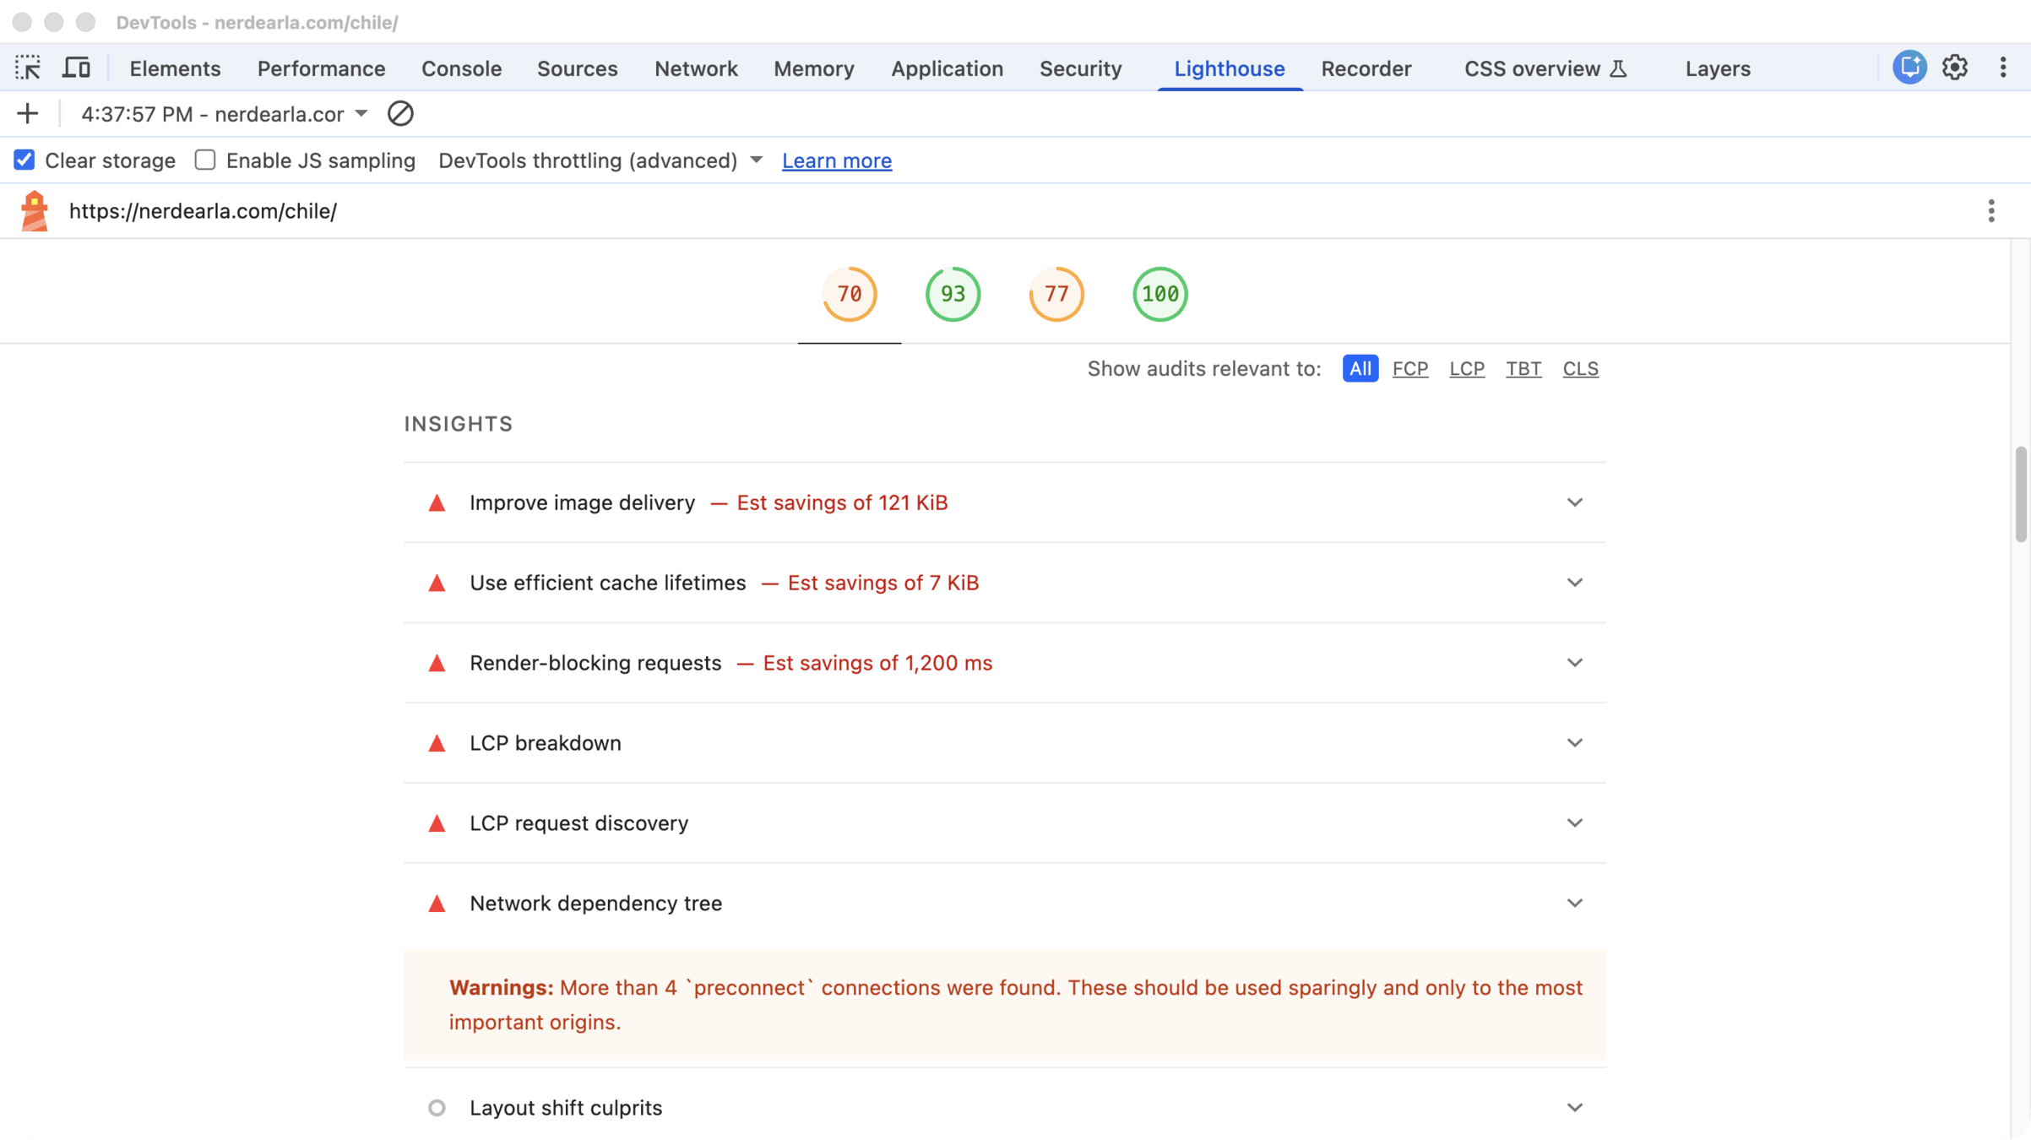Toggle the device toolbar icon

pos(76,68)
